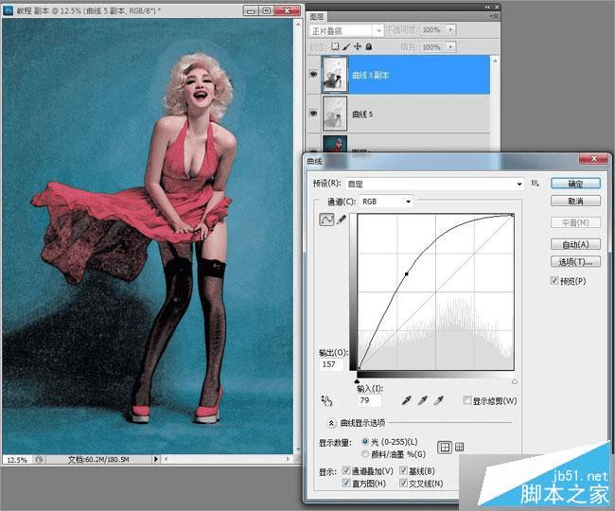Lock transparent pixels in Layers panel
Viewport: 615px width, 511px height.
[x=335, y=46]
